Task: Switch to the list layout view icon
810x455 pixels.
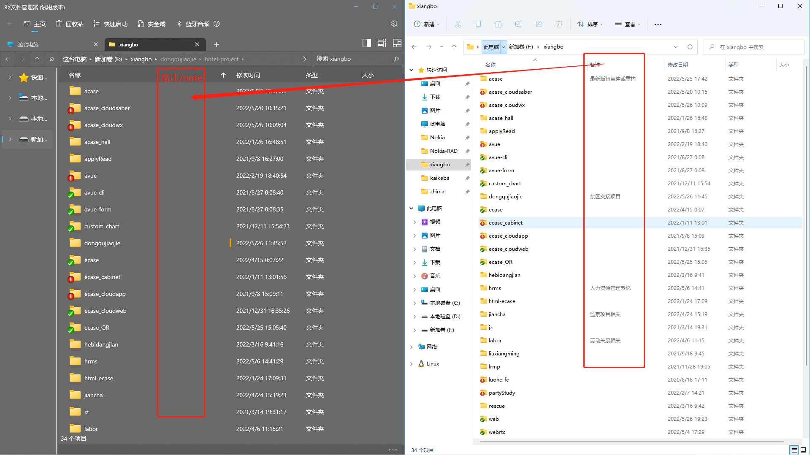Action: point(382,43)
